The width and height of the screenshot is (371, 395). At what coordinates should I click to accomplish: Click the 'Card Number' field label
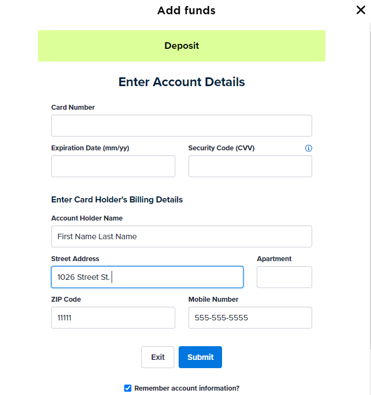pyautogui.click(x=73, y=108)
